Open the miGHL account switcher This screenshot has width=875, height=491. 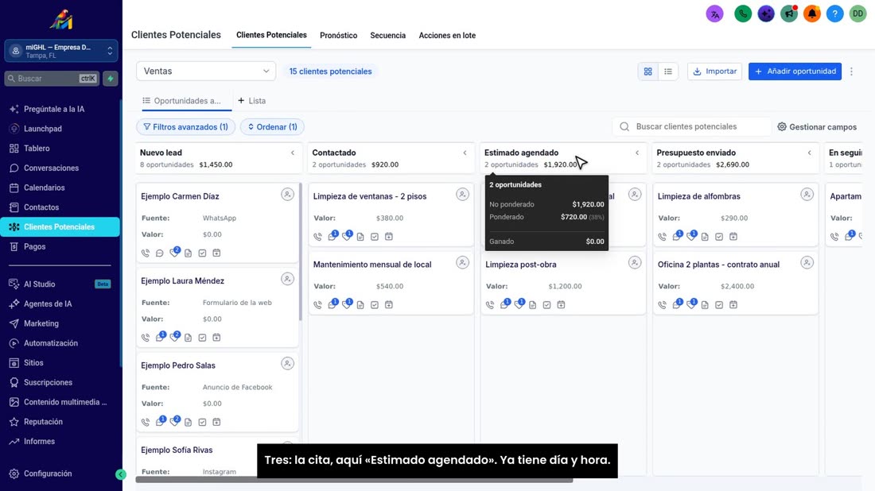click(x=61, y=52)
